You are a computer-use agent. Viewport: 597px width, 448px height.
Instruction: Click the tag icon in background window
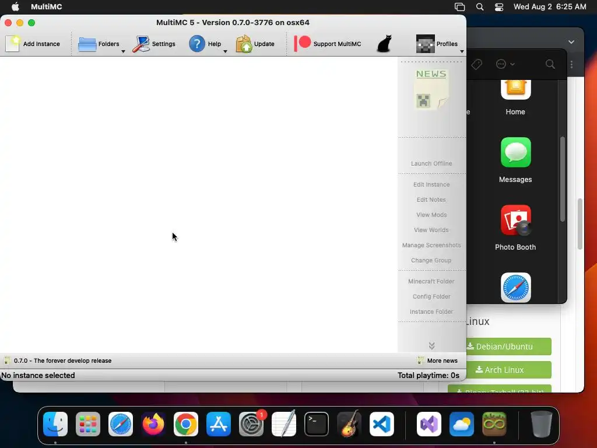(476, 64)
